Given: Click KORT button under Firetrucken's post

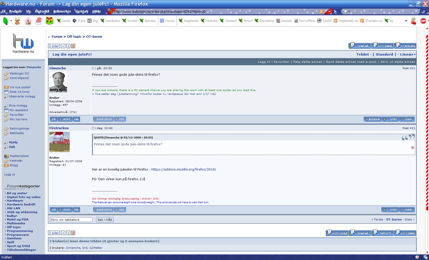Looking at the screenshot, I should pyautogui.click(x=65, y=210).
